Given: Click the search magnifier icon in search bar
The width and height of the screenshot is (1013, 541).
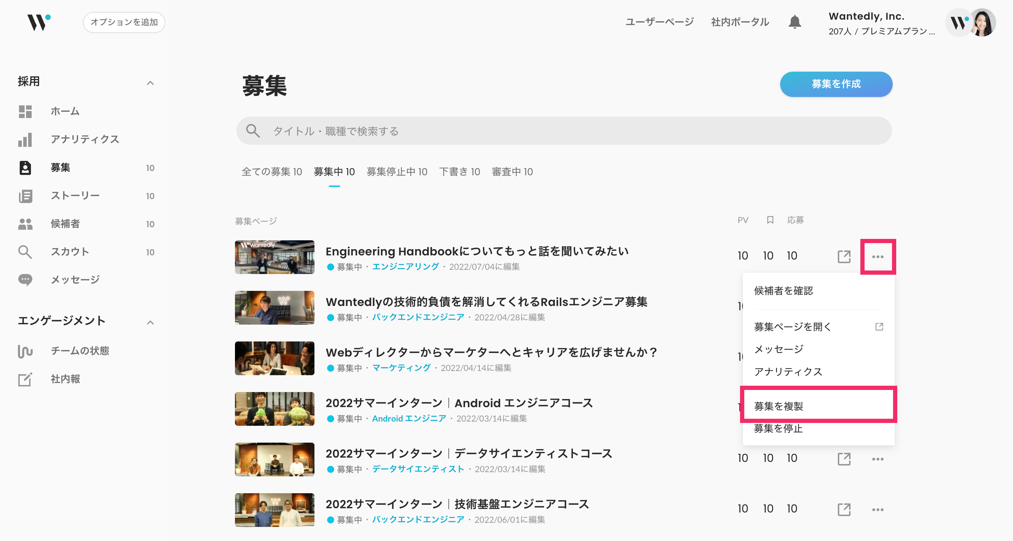Looking at the screenshot, I should [x=253, y=131].
